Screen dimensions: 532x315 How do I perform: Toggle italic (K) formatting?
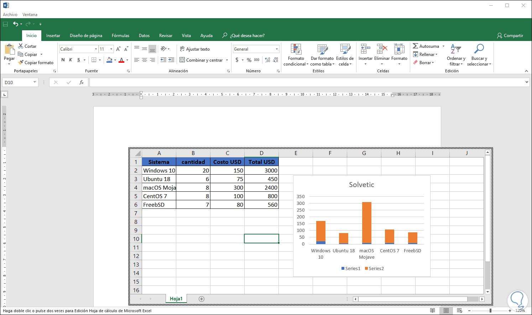pos(71,60)
